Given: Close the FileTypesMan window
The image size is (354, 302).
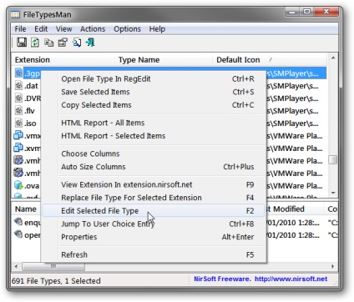Looking at the screenshot, I should coord(326,12).
